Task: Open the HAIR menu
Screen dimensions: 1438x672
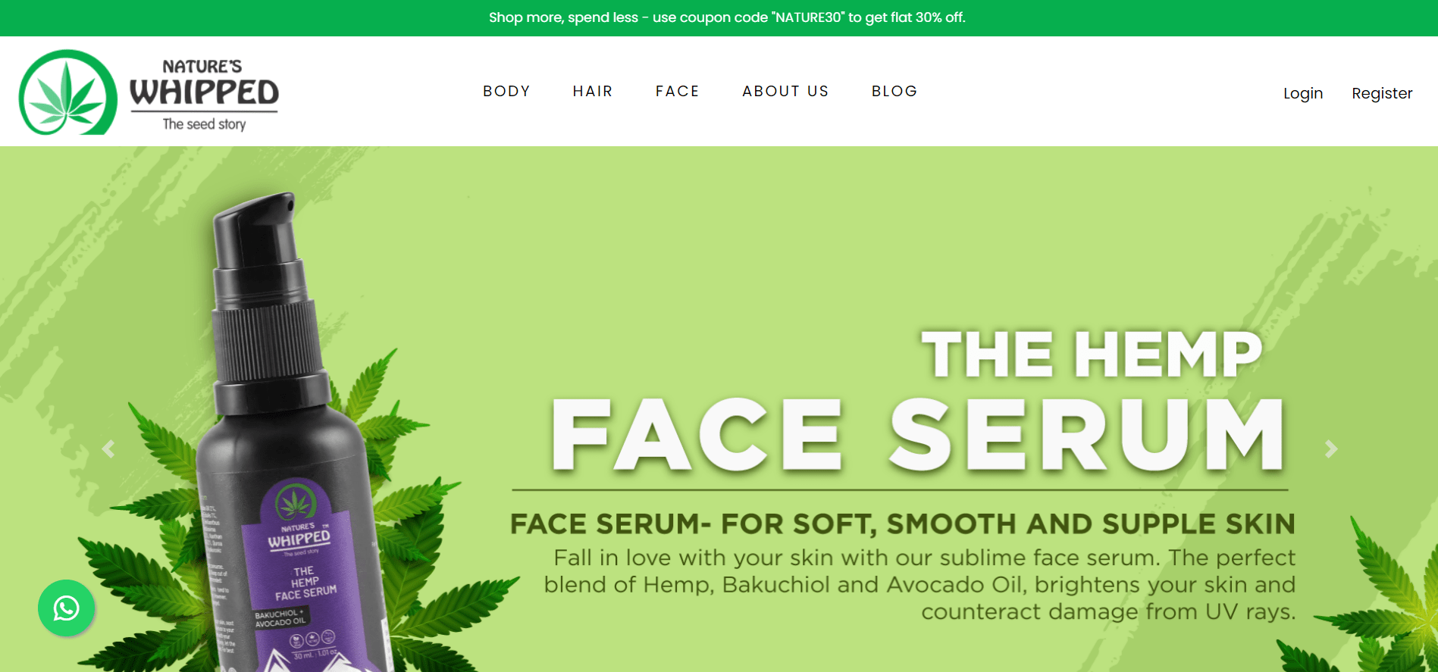Action: [593, 91]
